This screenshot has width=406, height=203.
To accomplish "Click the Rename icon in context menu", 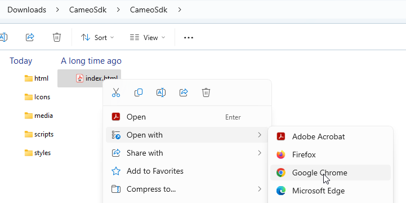I will (x=161, y=92).
